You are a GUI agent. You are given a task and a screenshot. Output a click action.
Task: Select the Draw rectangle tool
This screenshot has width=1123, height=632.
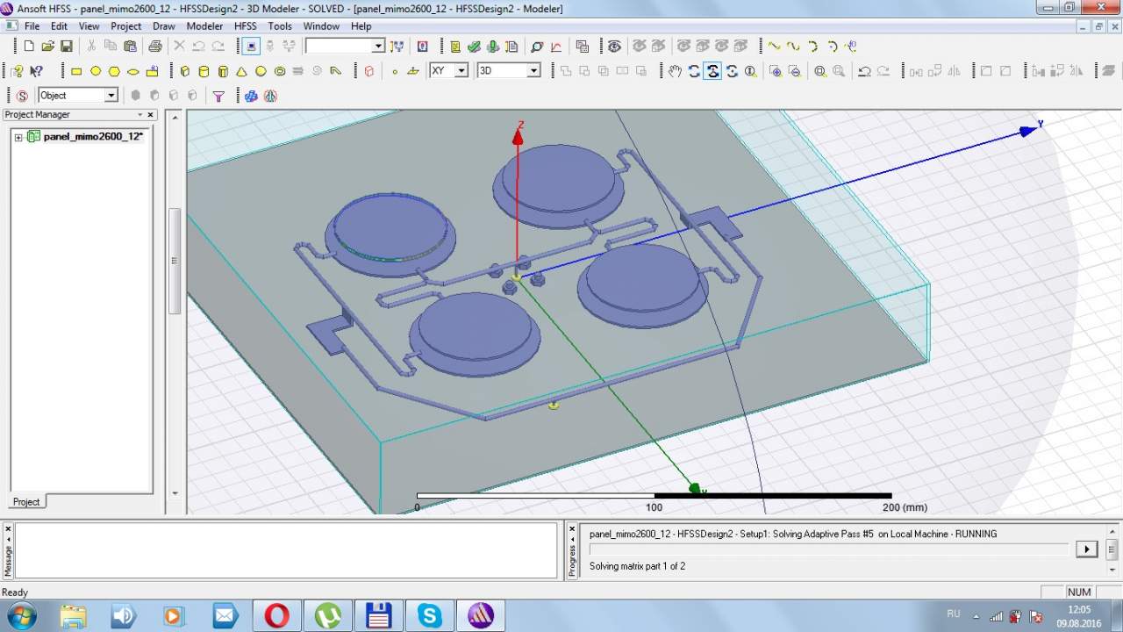click(76, 71)
